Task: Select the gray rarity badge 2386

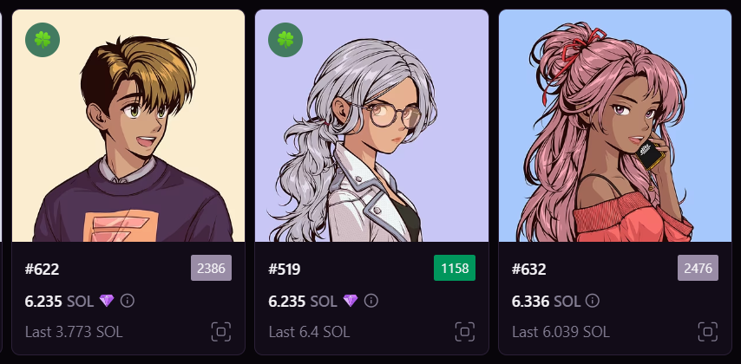Action: pyautogui.click(x=211, y=268)
